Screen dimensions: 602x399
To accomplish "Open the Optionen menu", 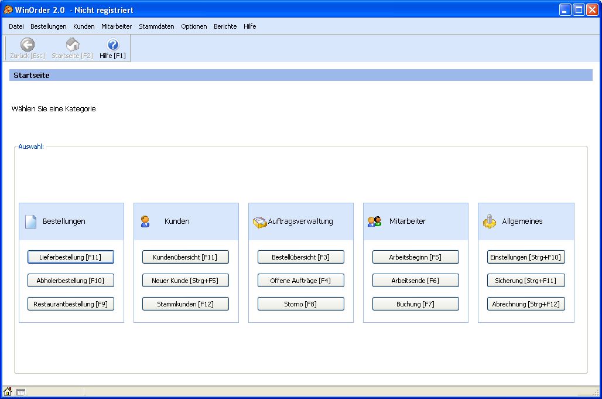I will [x=194, y=26].
